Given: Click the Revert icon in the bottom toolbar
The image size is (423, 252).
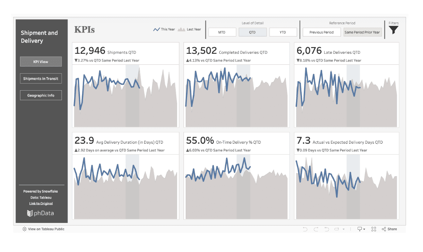Looking at the screenshot, I should pyautogui.click(x=327, y=229).
